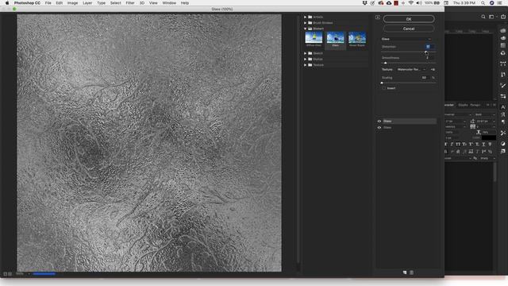The width and height of the screenshot is (508, 286).
Task: Open the Window menu
Action: click(169, 3)
